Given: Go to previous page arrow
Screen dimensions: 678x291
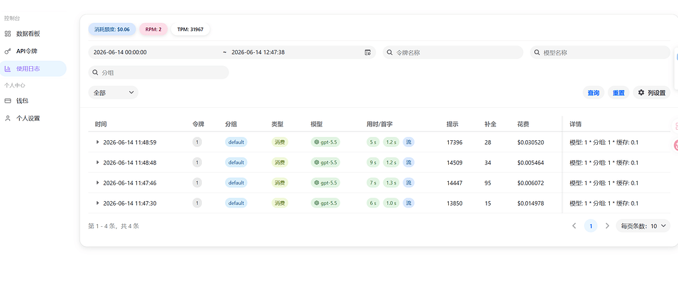Looking at the screenshot, I should tap(574, 226).
